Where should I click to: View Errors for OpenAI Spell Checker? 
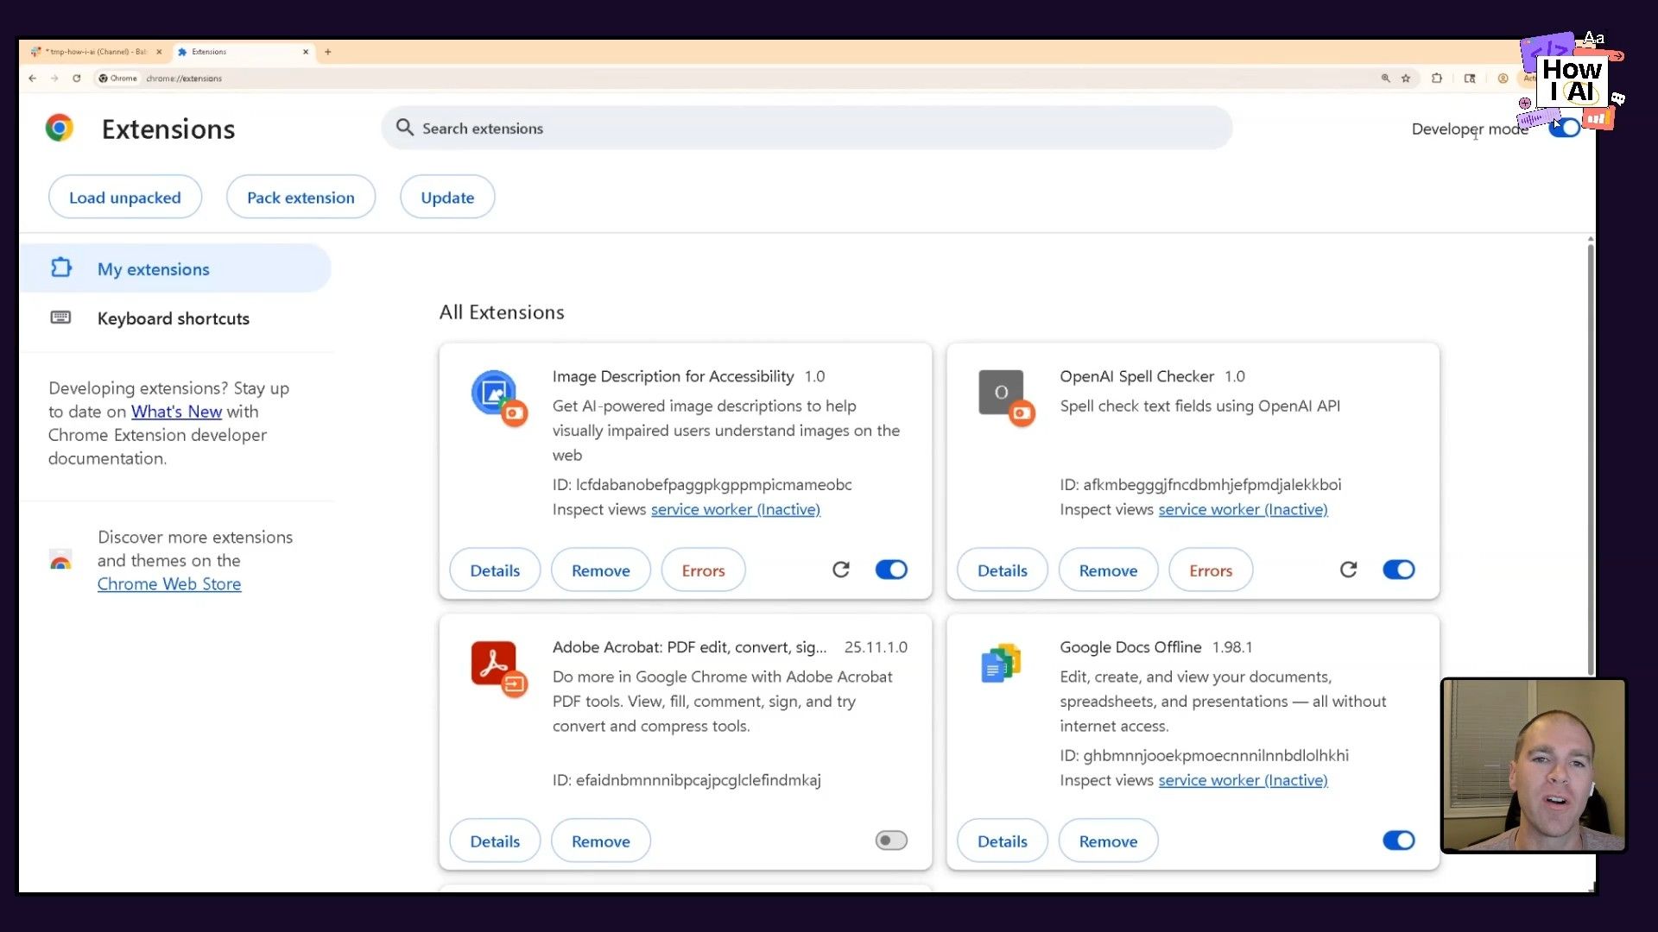point(1211,570)
